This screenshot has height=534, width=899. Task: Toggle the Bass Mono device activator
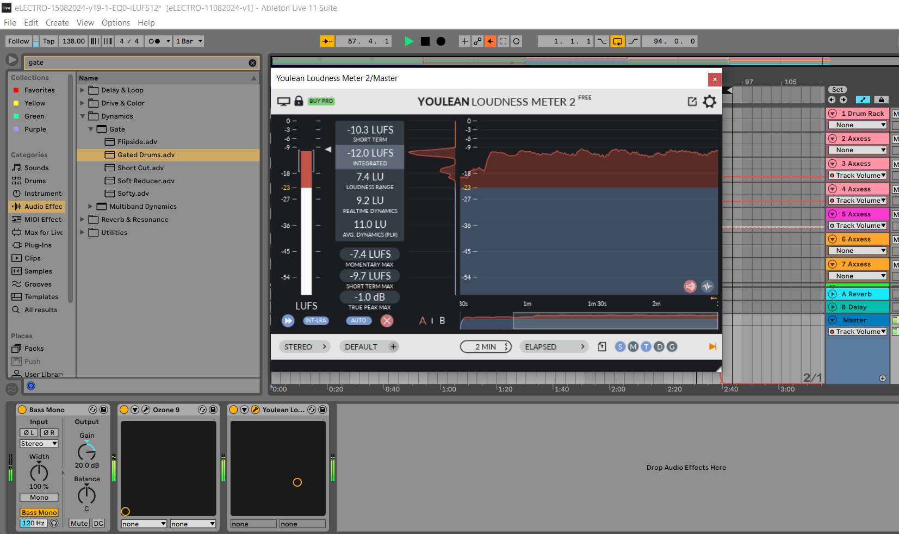pyautogui.click(x=22, y=410)
